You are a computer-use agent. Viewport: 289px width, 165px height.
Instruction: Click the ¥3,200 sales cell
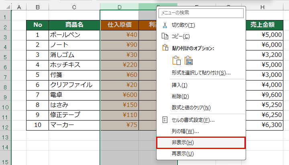click(x=265, y=55)
